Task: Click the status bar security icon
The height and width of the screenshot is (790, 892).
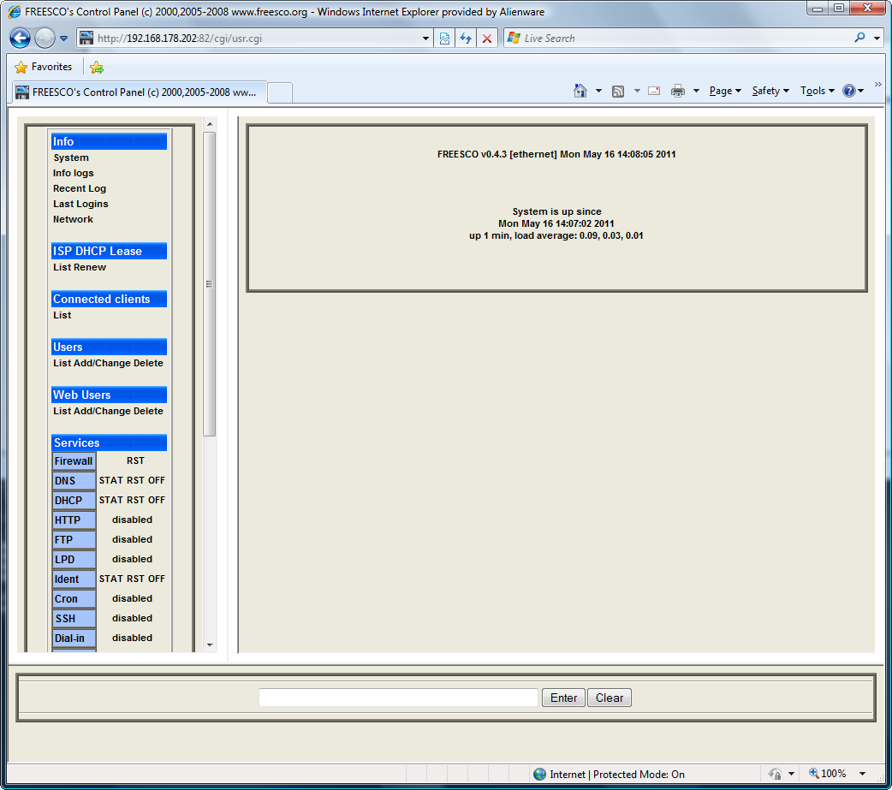Action: pyautogui.click(x=775, y=774)
